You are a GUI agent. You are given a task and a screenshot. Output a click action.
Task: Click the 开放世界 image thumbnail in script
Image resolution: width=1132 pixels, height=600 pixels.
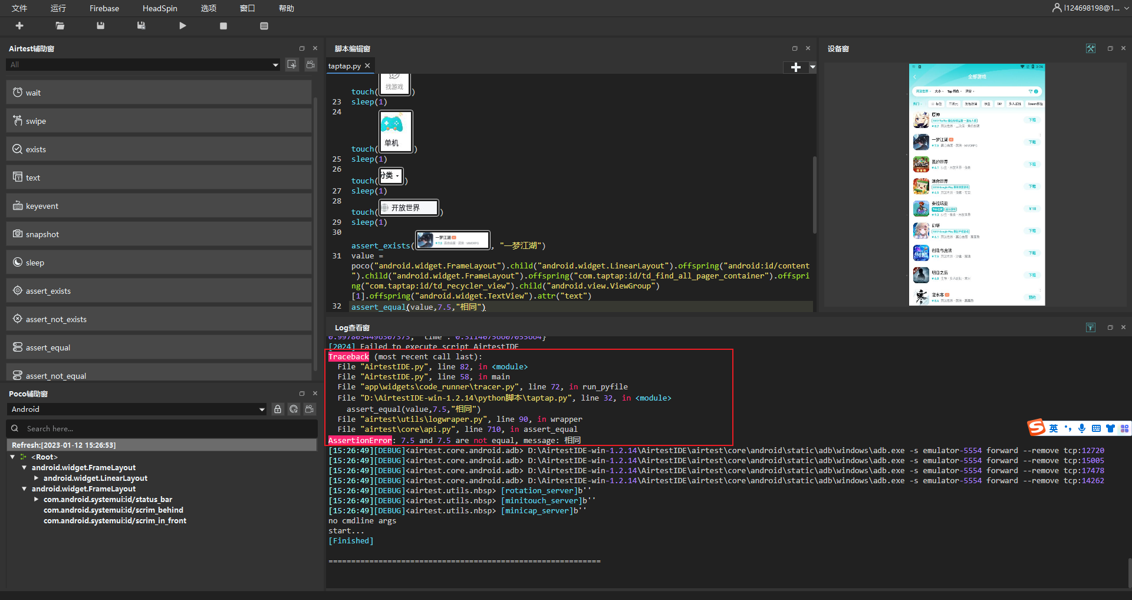(x=409, y=208)
